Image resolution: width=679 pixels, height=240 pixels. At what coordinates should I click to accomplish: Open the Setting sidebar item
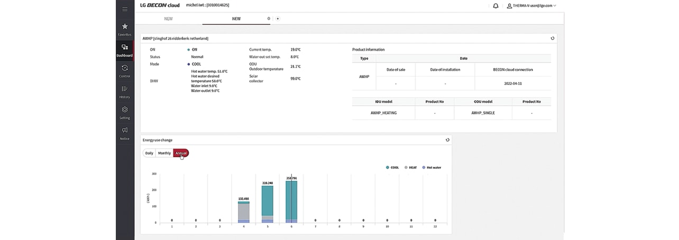(x=125, y=112)
